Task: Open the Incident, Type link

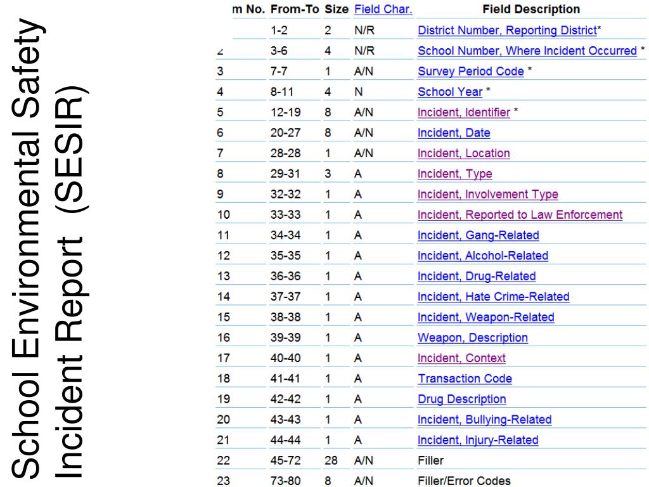Action: (454, 174)
